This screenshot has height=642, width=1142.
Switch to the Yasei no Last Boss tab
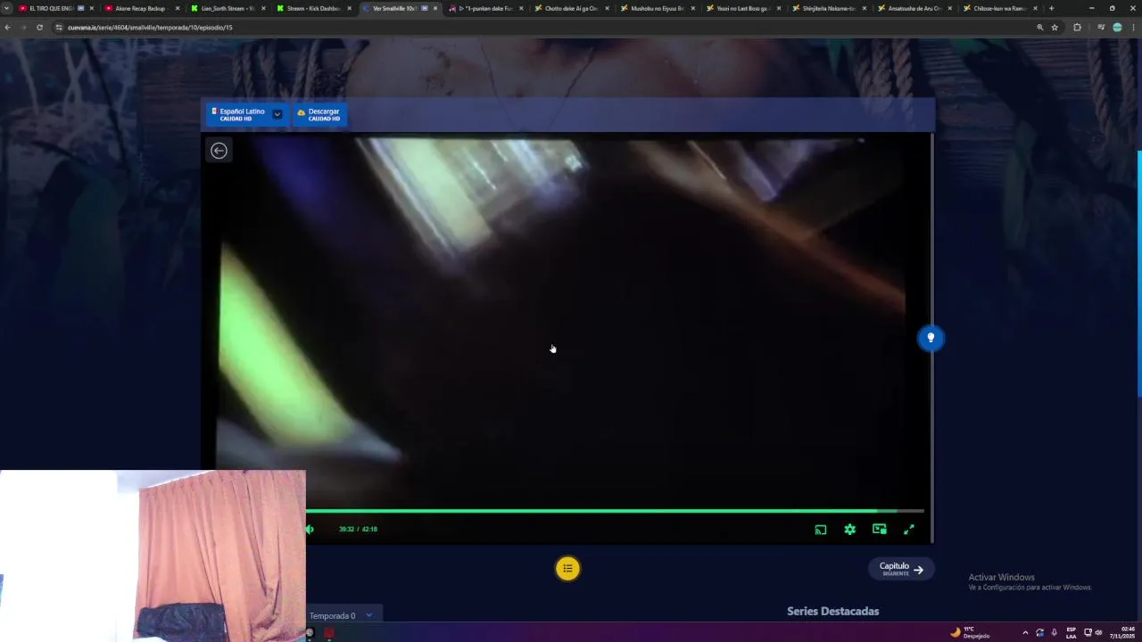pyautogui.click(x=742, y=8)
